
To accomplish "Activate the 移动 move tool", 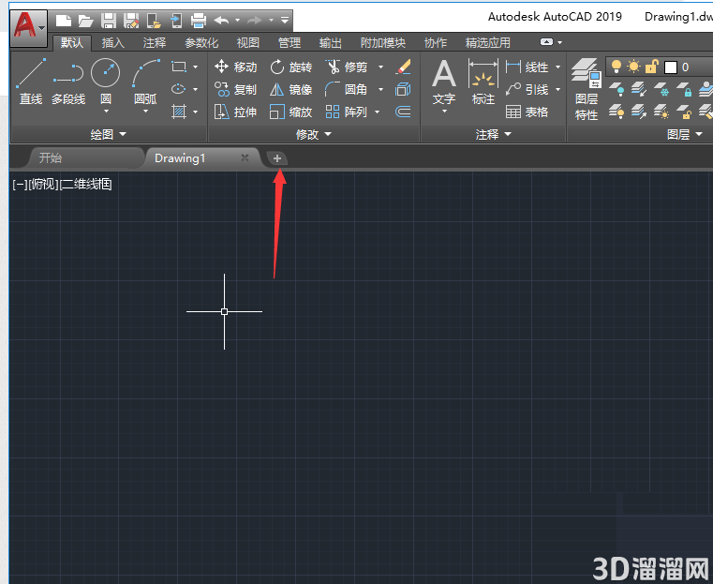I will (235, 67).
